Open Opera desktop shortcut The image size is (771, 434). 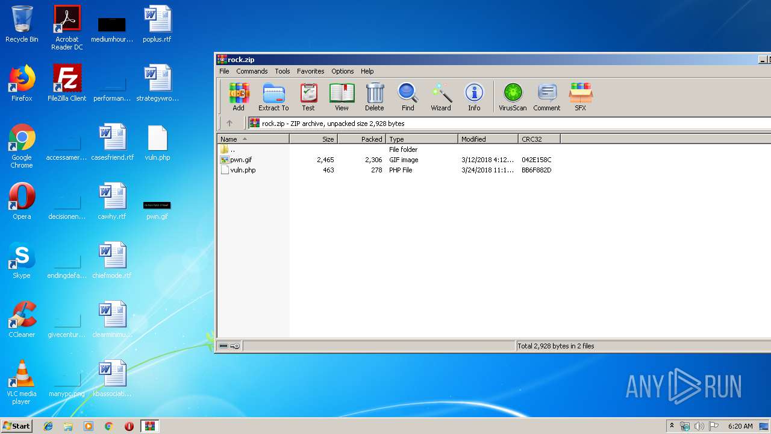(22, 201)
